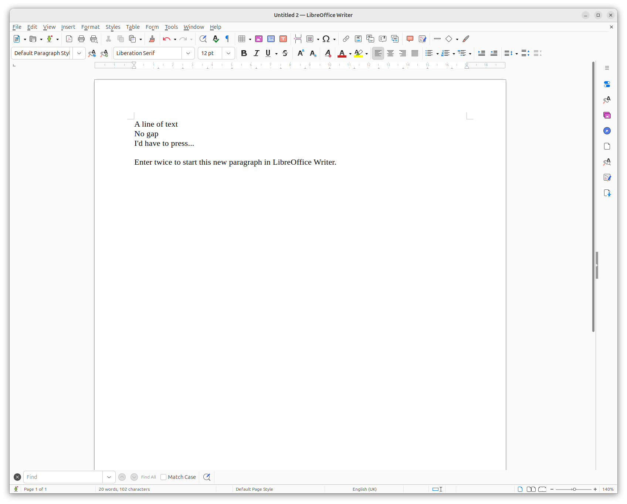The height and width of the screenshot is (504, 627).
Task: Click the Default Page Style status field
Action: tap(254, 489)
